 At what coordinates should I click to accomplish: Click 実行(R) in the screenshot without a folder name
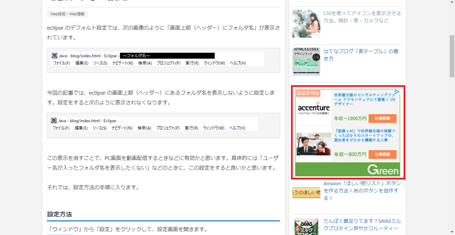191,128
